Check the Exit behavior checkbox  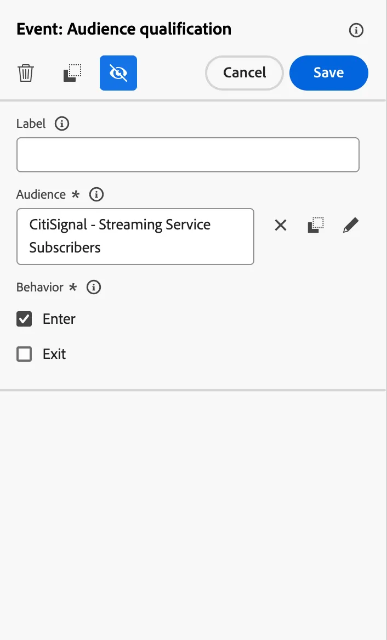point(24,354)
